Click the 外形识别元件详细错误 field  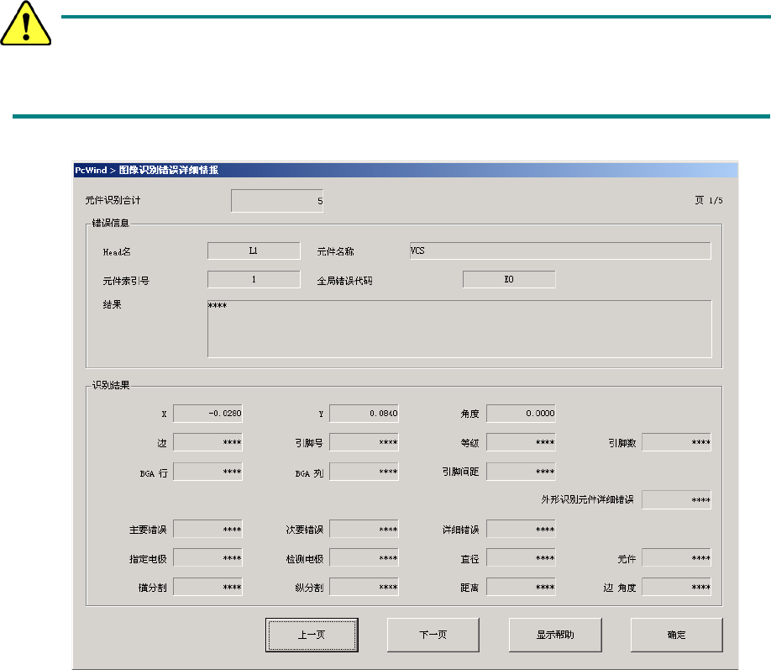[677, 500]
